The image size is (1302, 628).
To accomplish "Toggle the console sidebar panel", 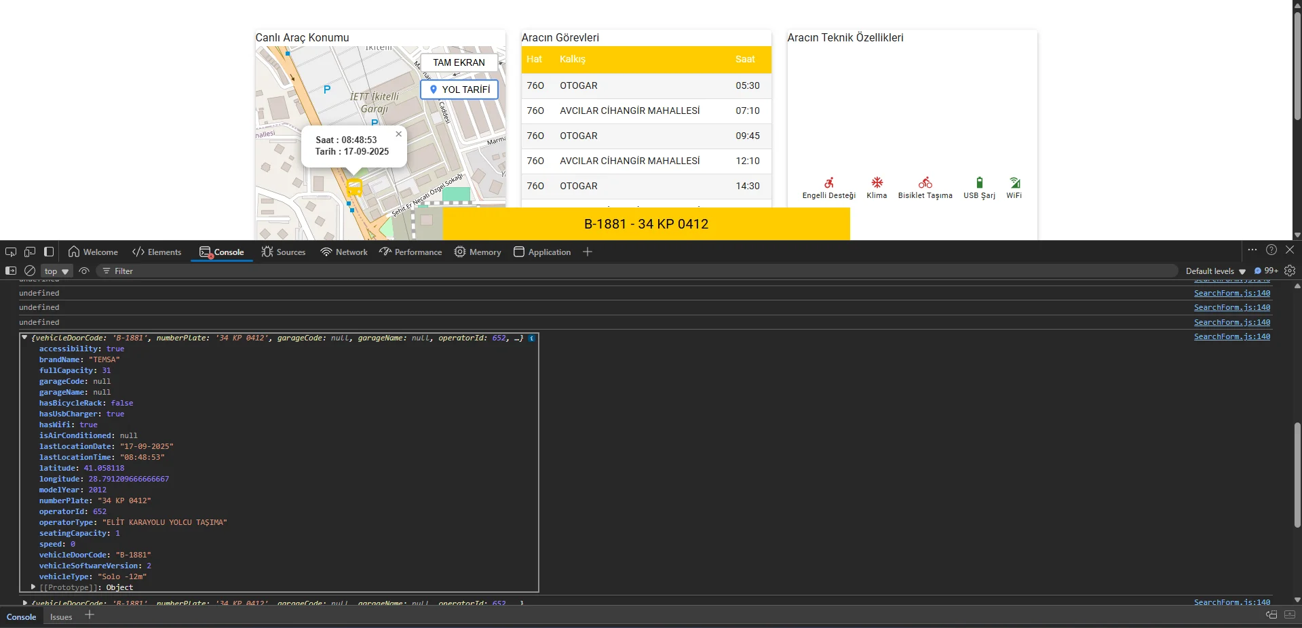I will (11, 271).
